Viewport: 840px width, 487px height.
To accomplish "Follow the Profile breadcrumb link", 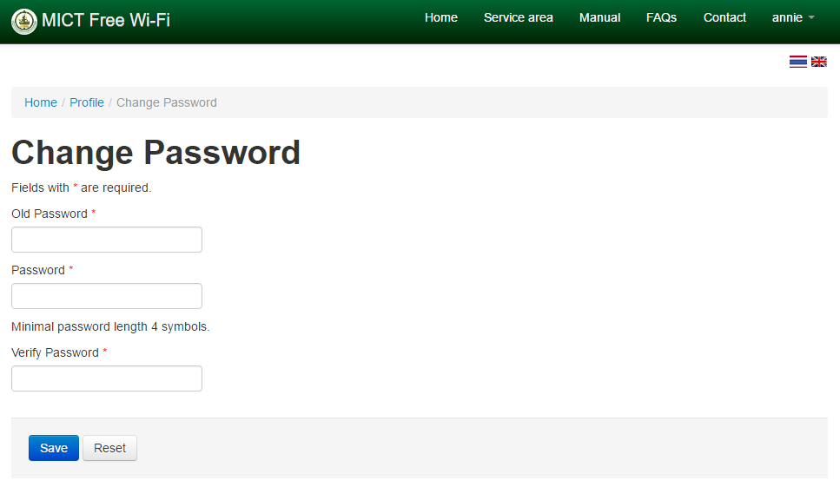I will click(x=87, y=102).
